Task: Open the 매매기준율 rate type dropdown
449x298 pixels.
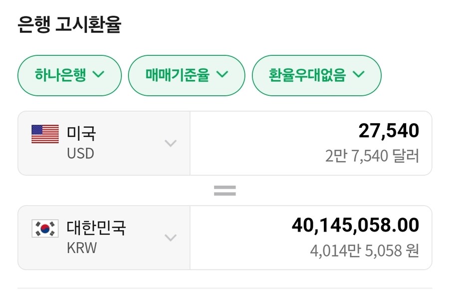Action: pos(187,75)
